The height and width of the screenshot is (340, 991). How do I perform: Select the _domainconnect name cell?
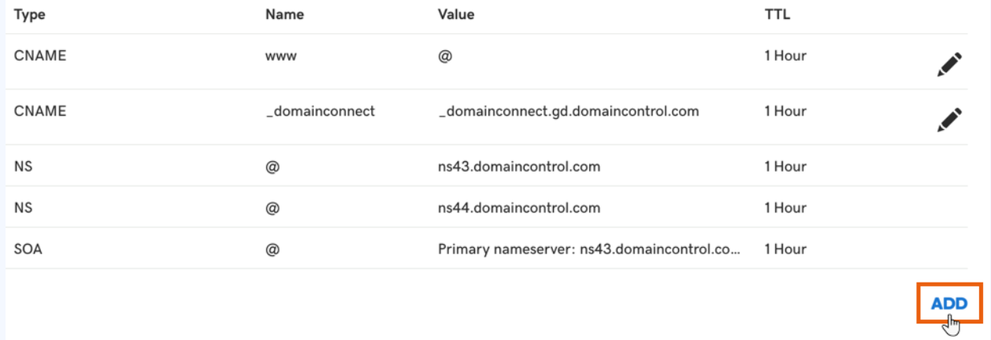320,112
